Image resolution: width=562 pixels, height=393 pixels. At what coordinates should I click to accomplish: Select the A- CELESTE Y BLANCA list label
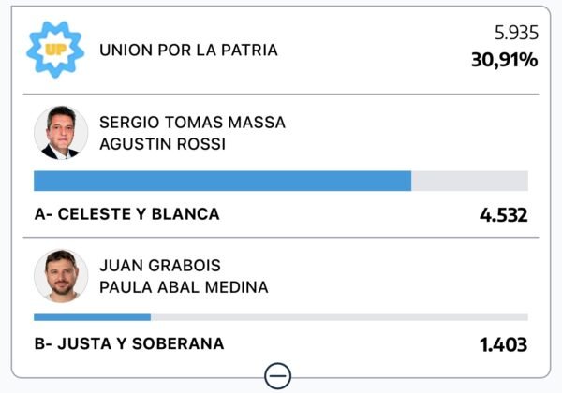126,214
